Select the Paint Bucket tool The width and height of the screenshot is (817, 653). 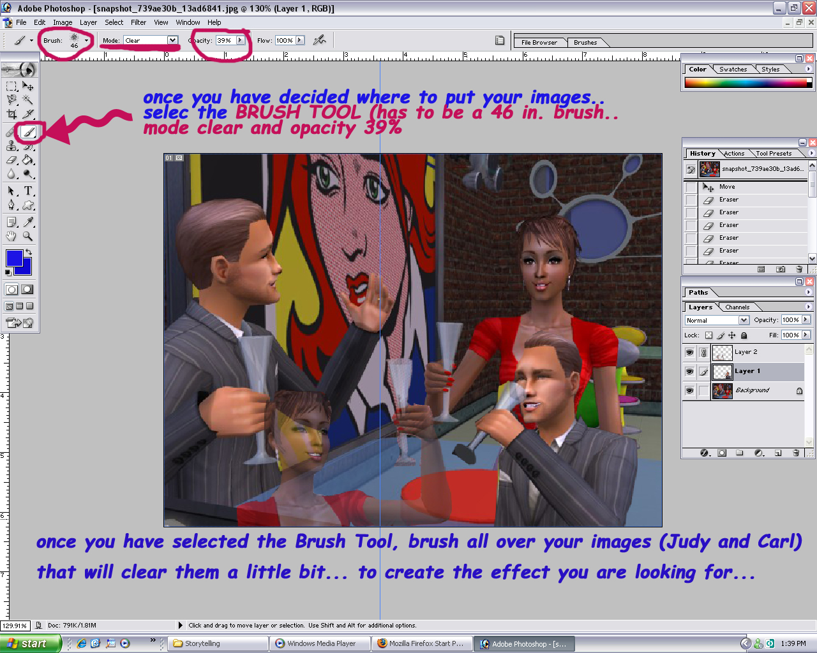tap(28, 160)
